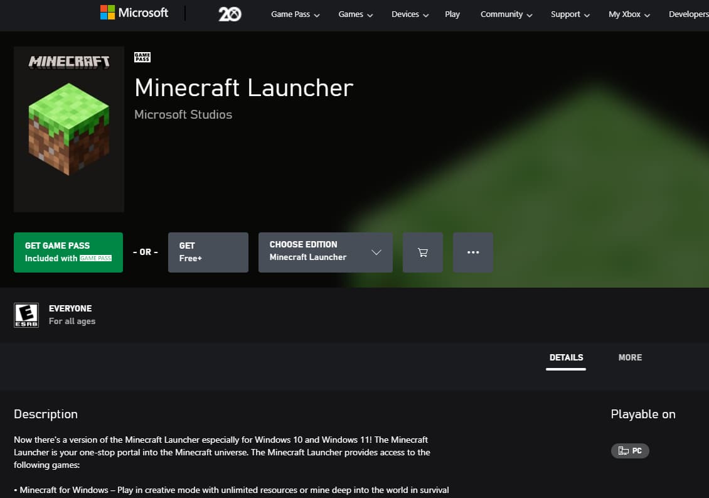Open the three-dot more options button
This screenshot has width=709, height=498.
[473, 252]
